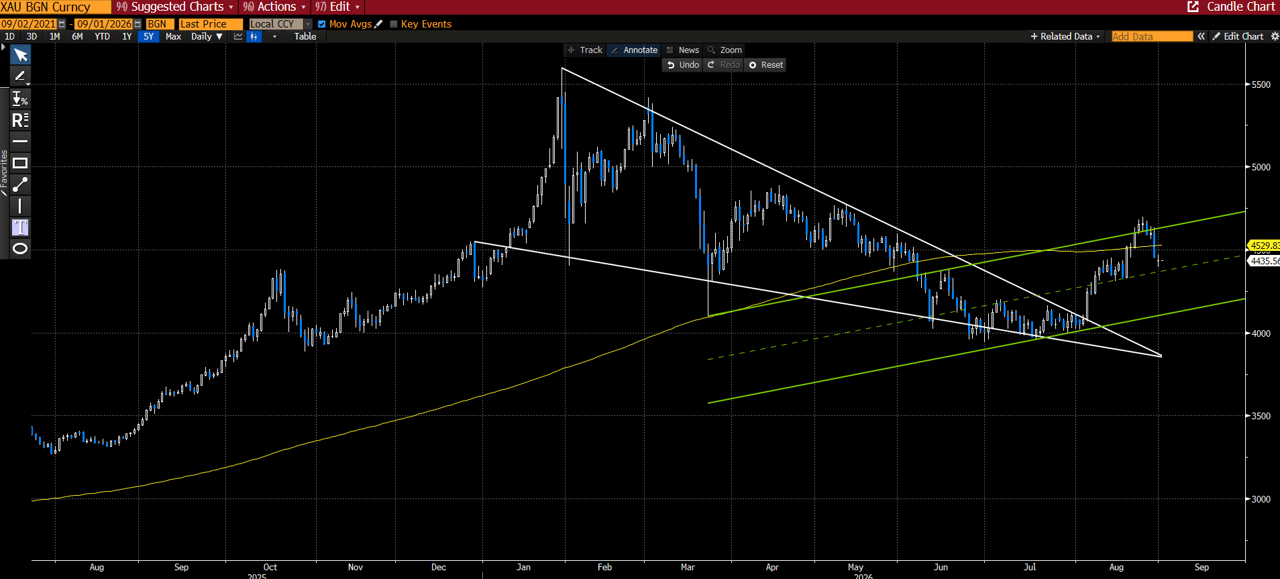Select the percent change measure tool
The height and width of the screenshot is (579, 1280).
20,99
